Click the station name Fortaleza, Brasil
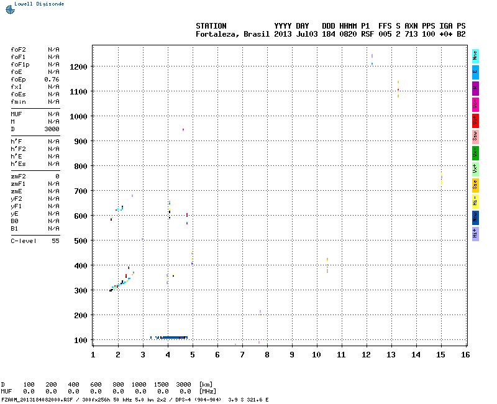This screenshot has width=497, height=404. click(x=232, y=34)
